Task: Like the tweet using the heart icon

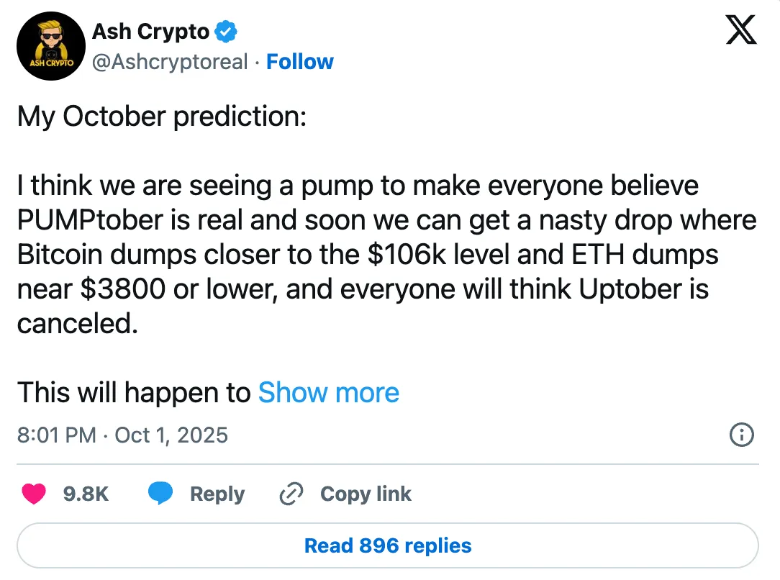Action: point(33,494)
